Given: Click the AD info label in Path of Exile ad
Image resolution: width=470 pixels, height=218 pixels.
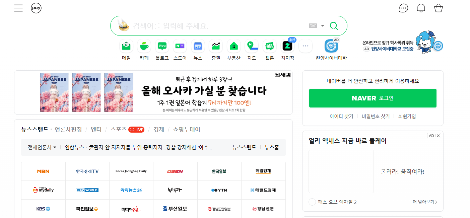Looking at the screenshot, I should pos(431,136).
